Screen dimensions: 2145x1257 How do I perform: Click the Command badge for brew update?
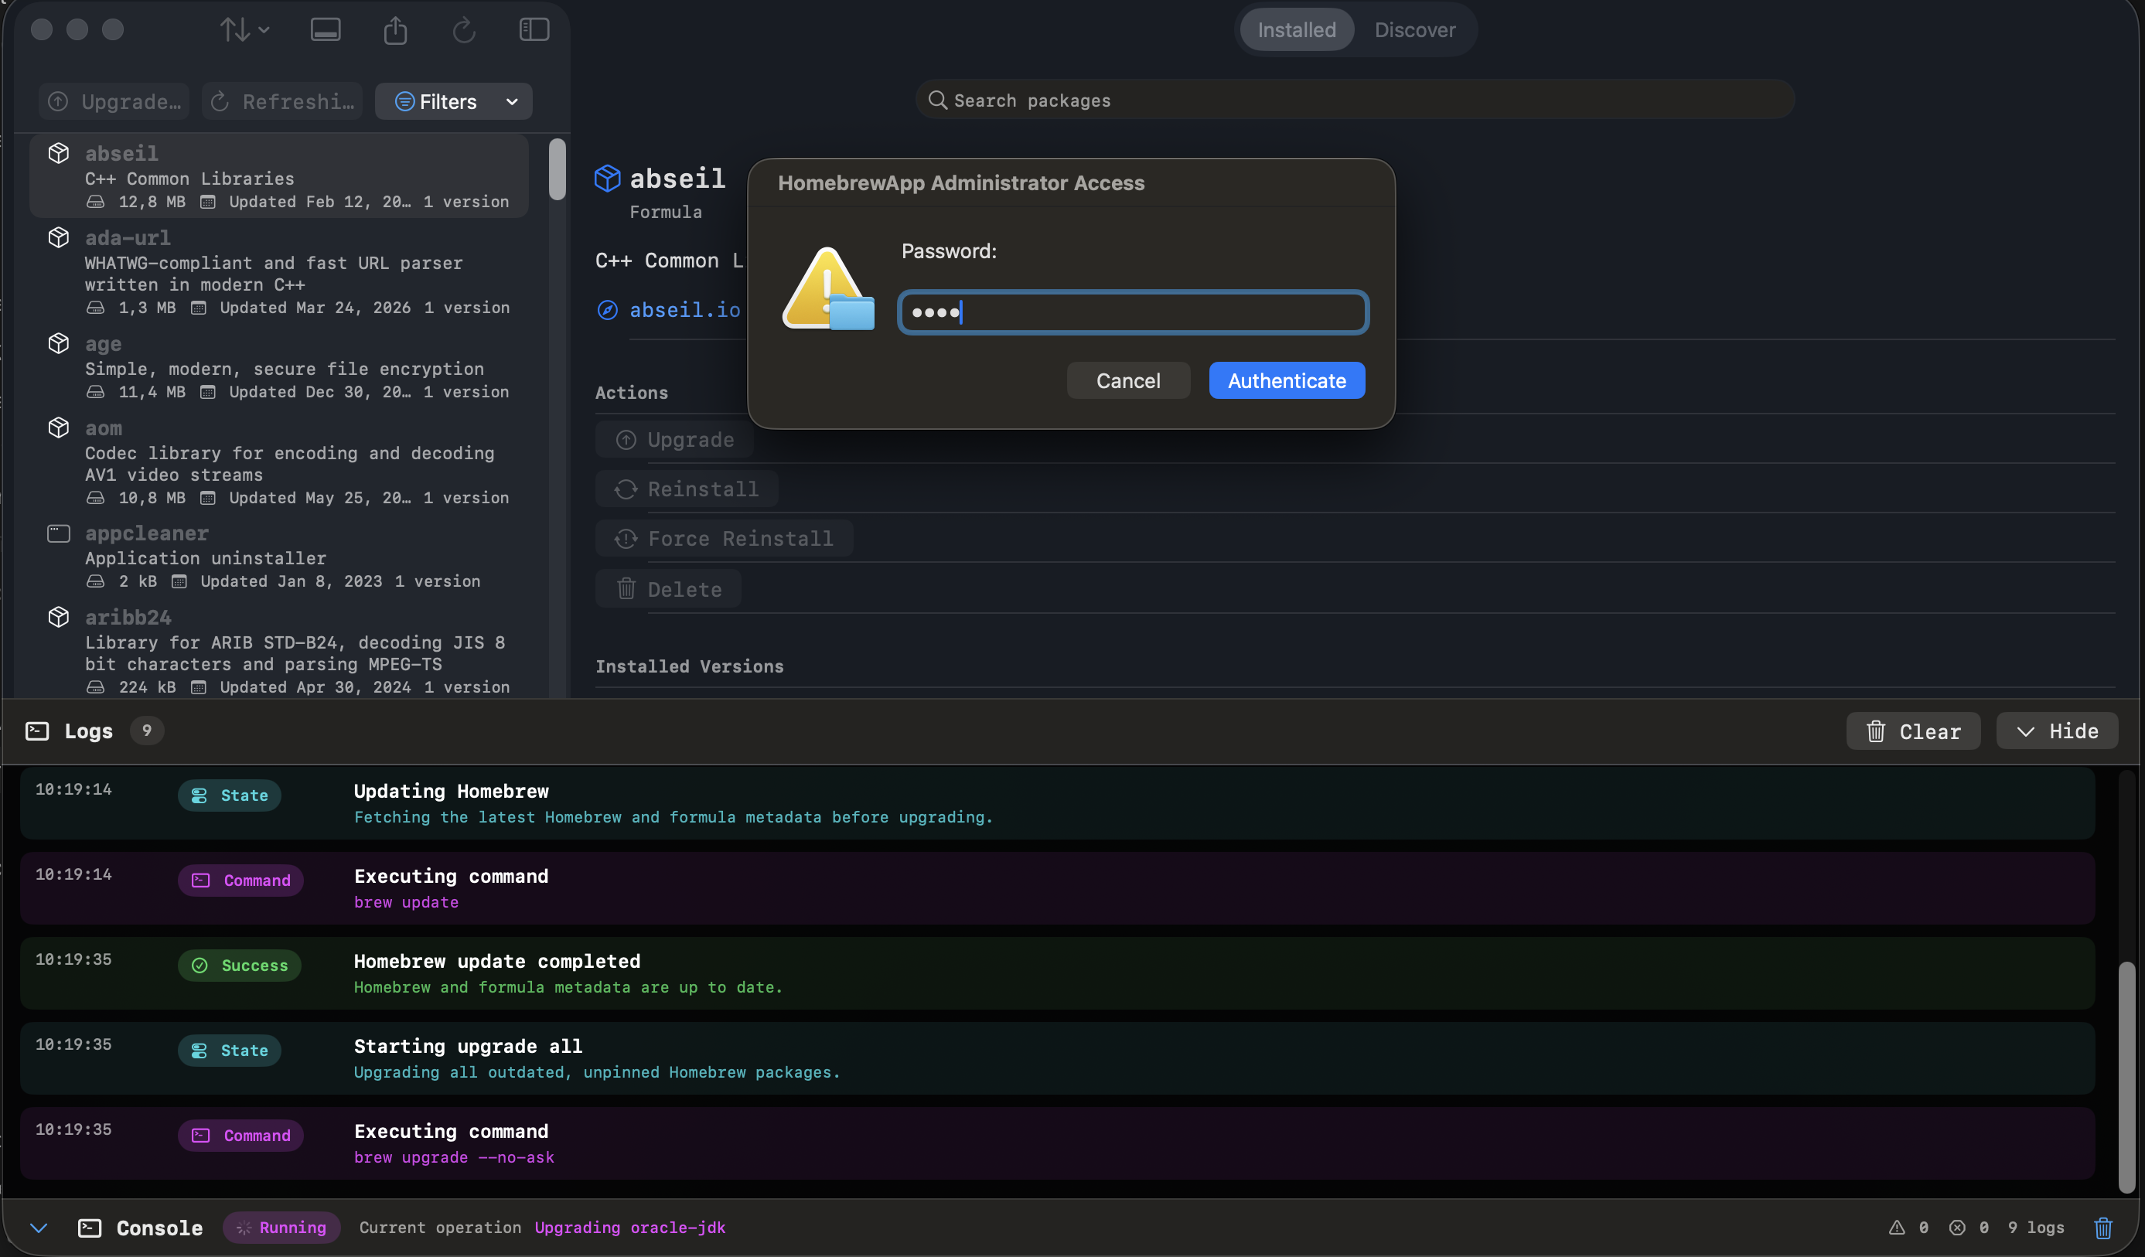(240, 880)
